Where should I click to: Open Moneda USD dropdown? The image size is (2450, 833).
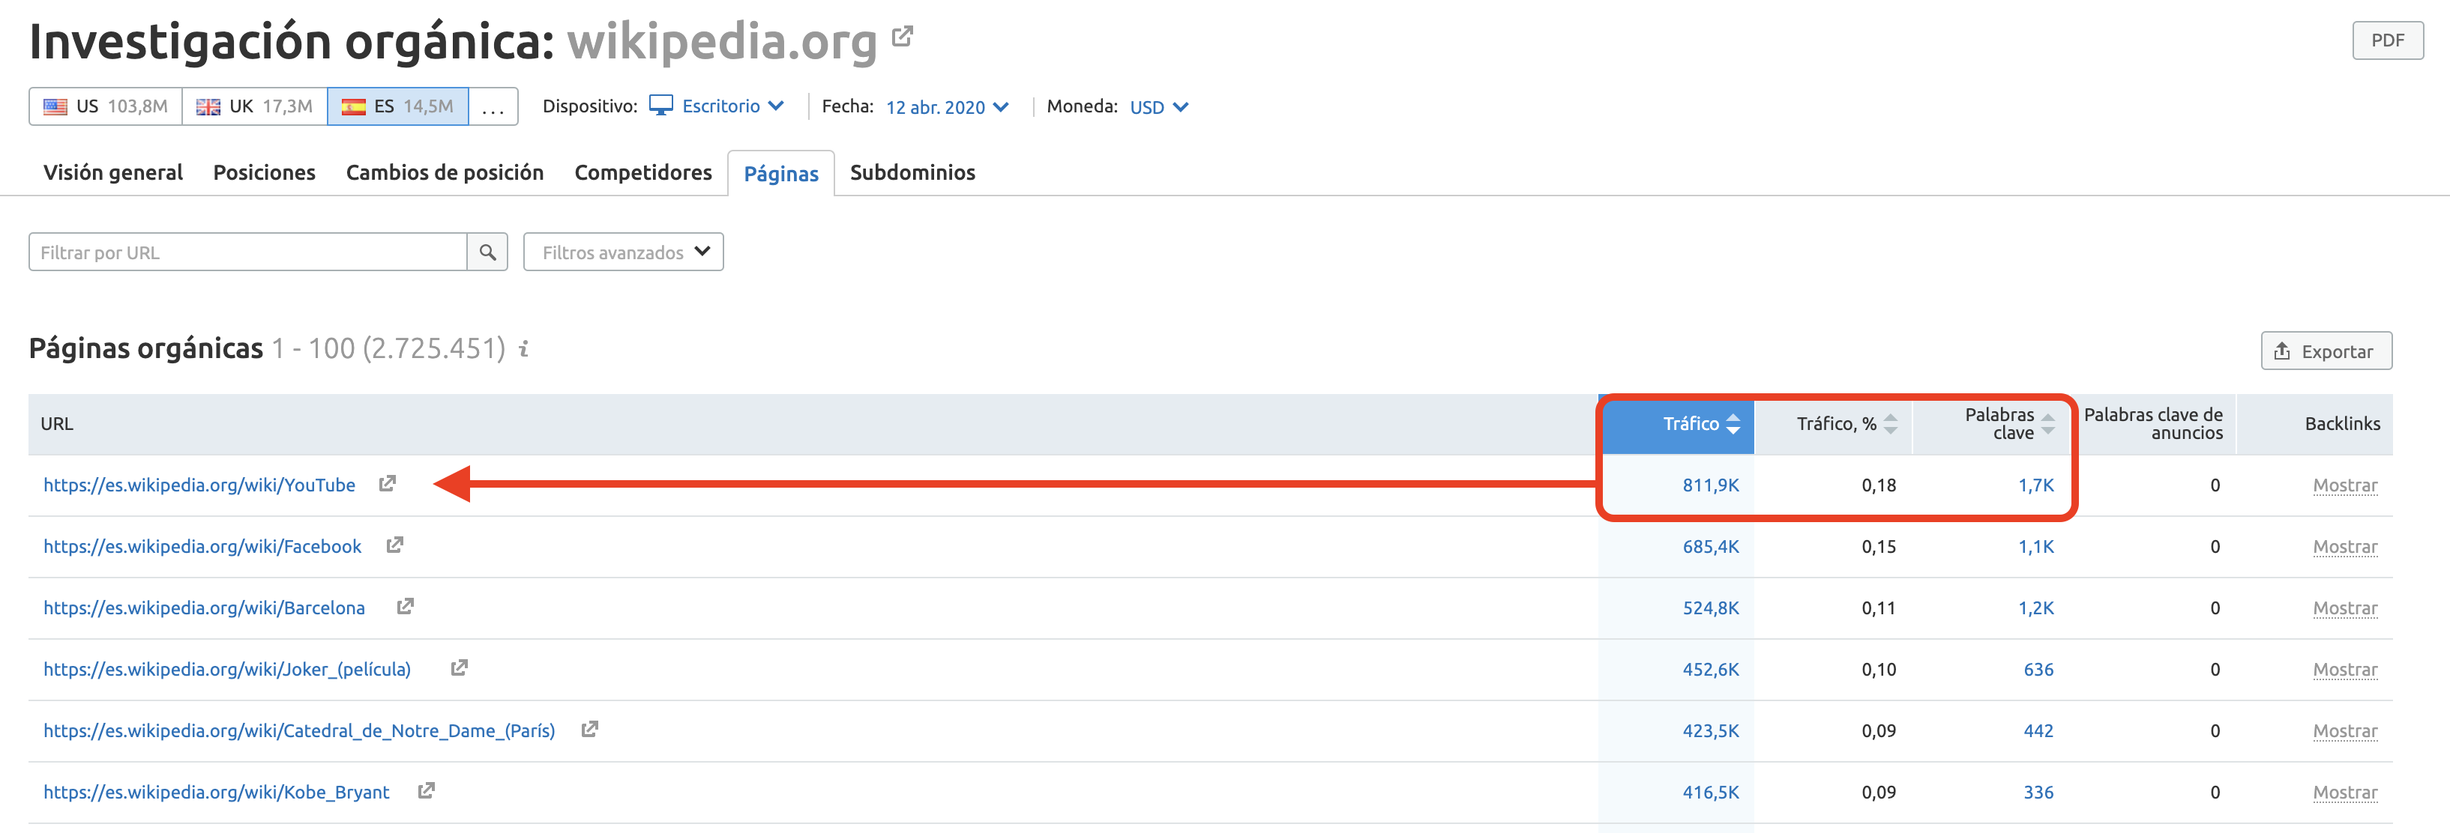click(x=1158, y=107)
